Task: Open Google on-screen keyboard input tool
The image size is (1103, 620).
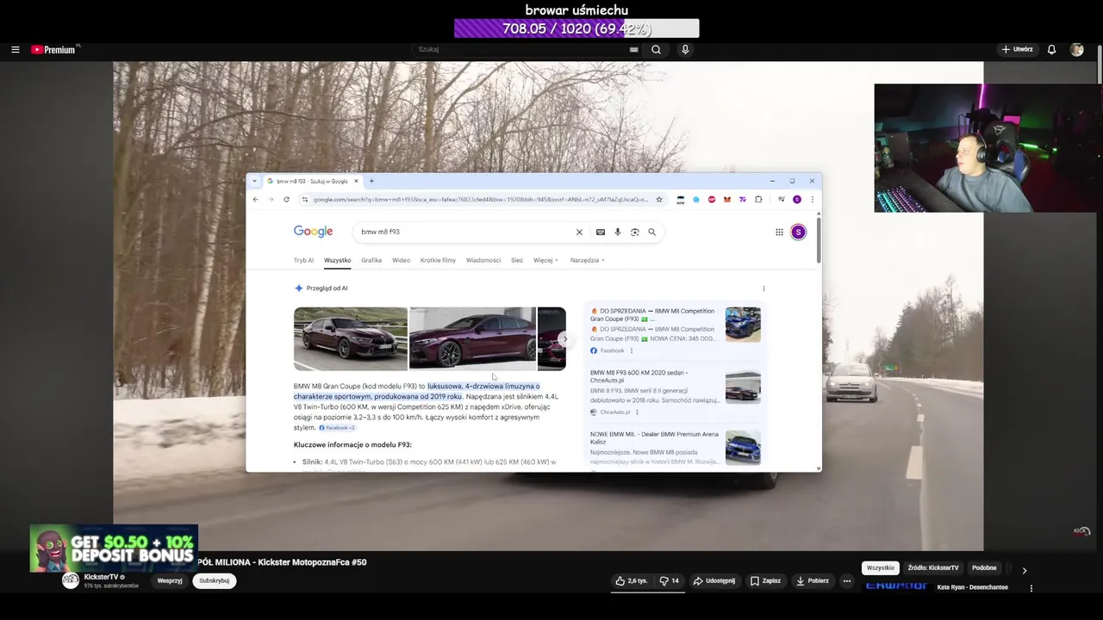Action: click(601, 232)
